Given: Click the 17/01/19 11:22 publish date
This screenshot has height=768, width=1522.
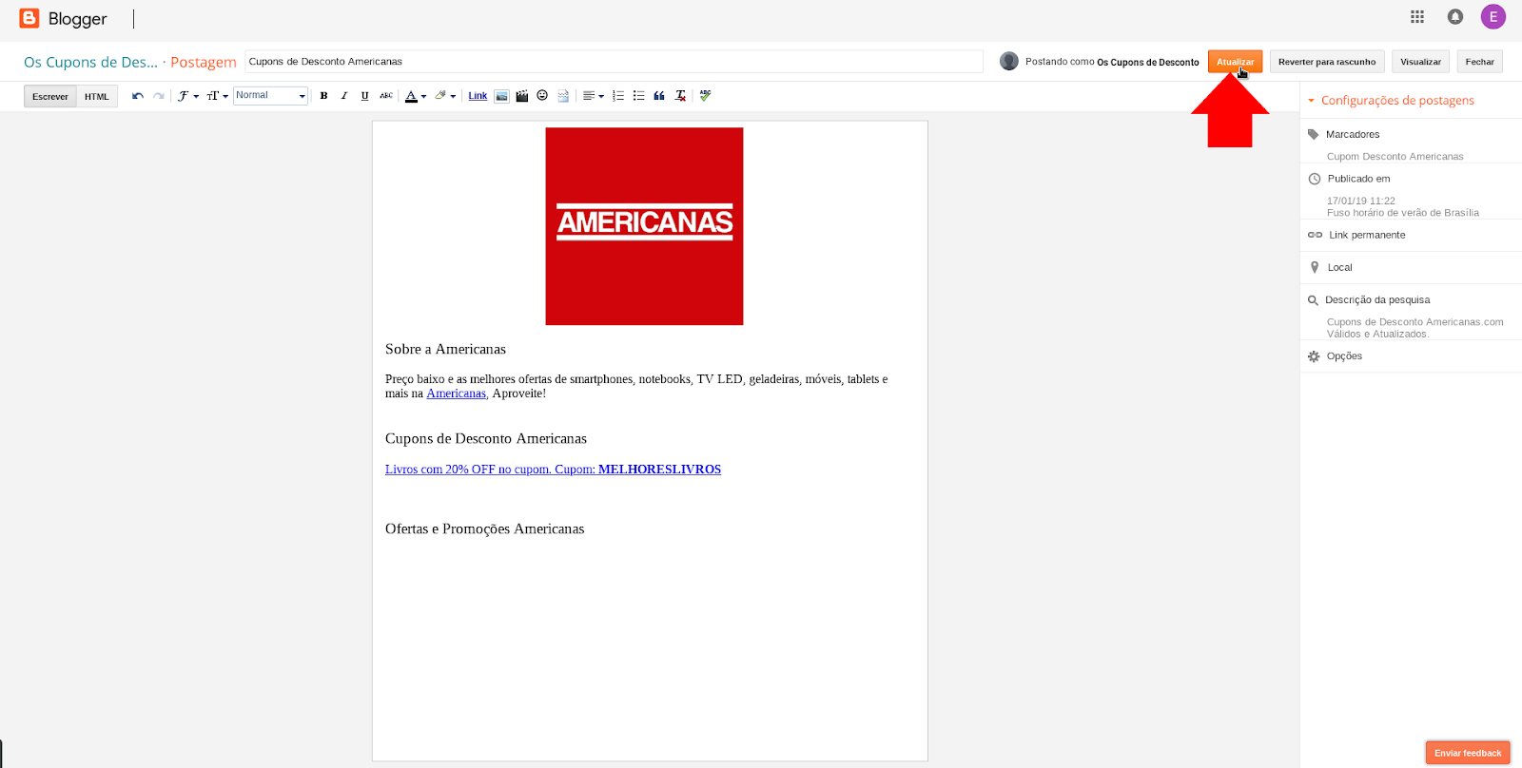Looking at the screenshot, I should pos(1361,201).
